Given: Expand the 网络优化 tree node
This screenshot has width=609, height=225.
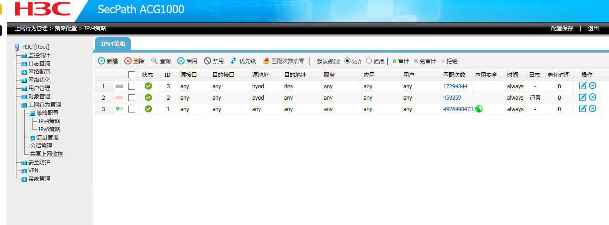Looking at the screenshot, I should pos(25,80).
